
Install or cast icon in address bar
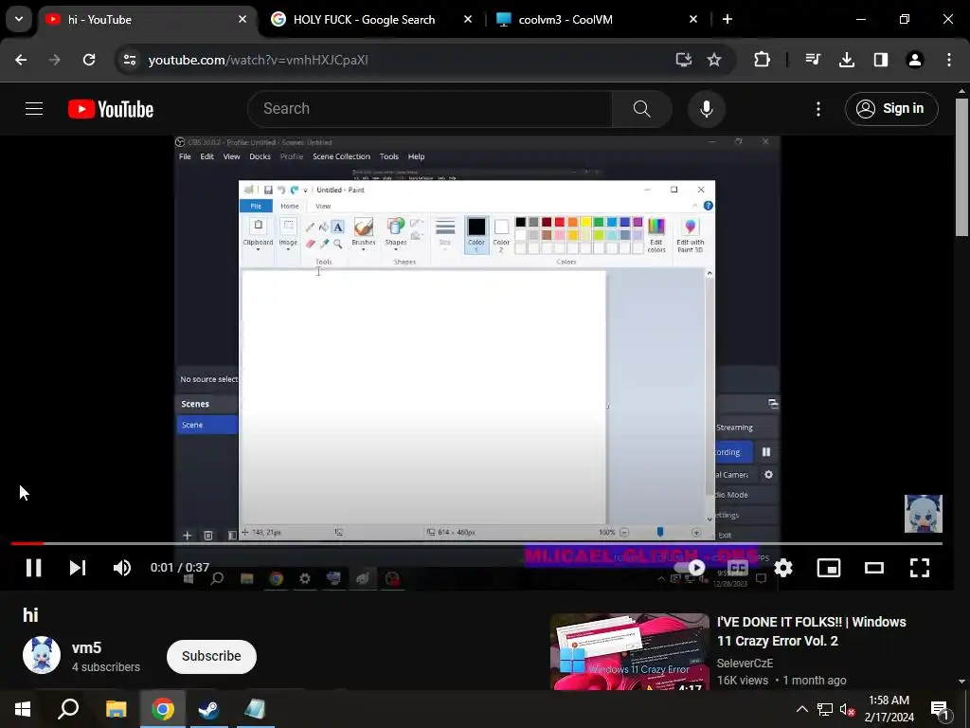pos(683,60)
